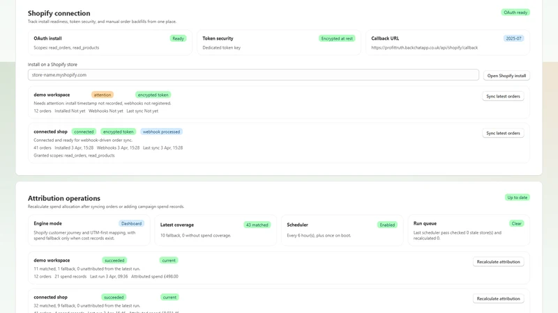This screenshot has height=313, width=558.
Task: Click the OAuth install card title
Action: point(47,38)
